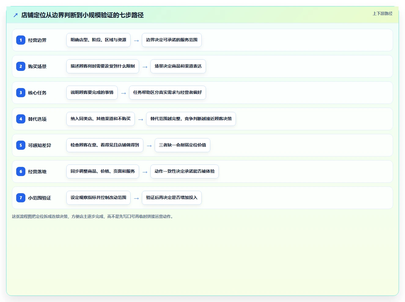405x302 pixels.
Task: Select step number 5 badge
Action: [21, 145]
